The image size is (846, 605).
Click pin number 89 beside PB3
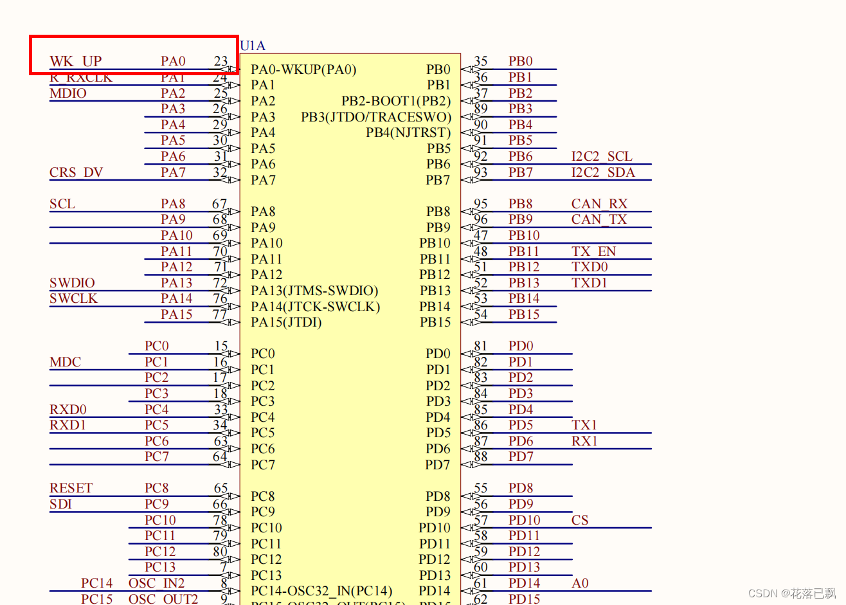click(481, 109)
